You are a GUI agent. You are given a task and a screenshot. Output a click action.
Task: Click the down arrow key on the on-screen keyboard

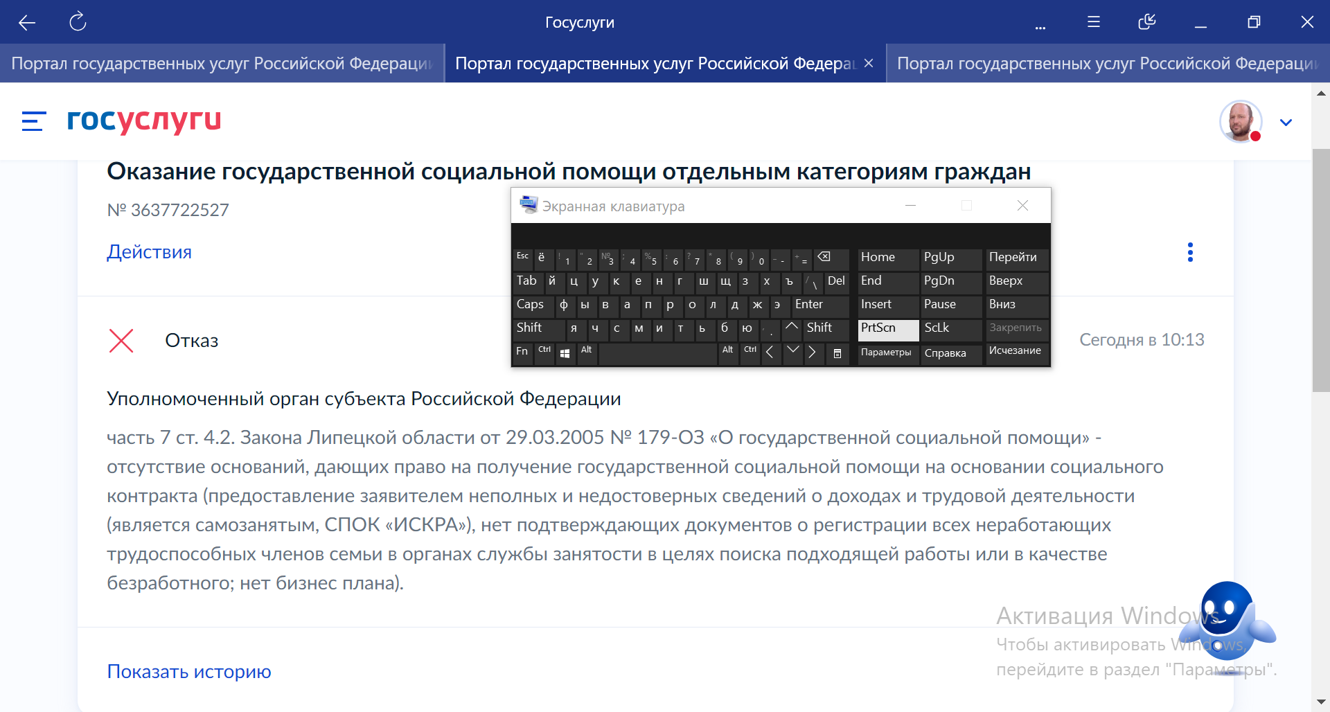(x=793, y=353)
